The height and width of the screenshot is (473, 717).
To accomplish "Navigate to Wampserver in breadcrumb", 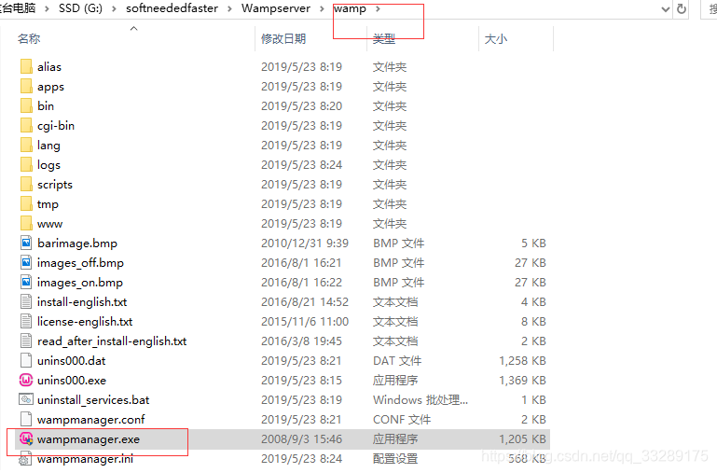I will tap(276, 8).
